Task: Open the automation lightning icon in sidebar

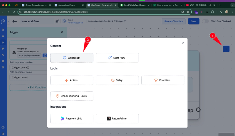Action: point(3,42)
